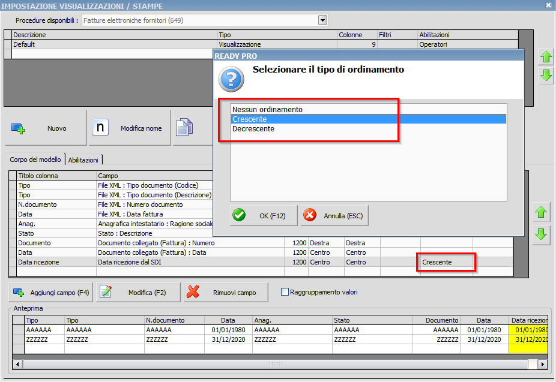This screenshot has height=382, width=556.
Task: Click the preview horizontal scrollbar track
Action: 275,364
